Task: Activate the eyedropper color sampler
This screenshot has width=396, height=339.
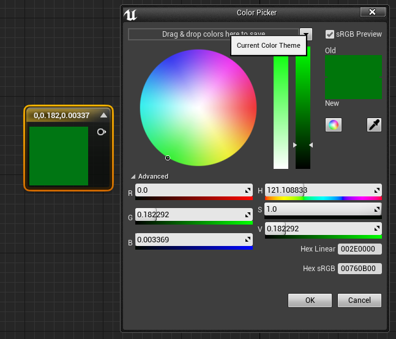Action: 374,125
